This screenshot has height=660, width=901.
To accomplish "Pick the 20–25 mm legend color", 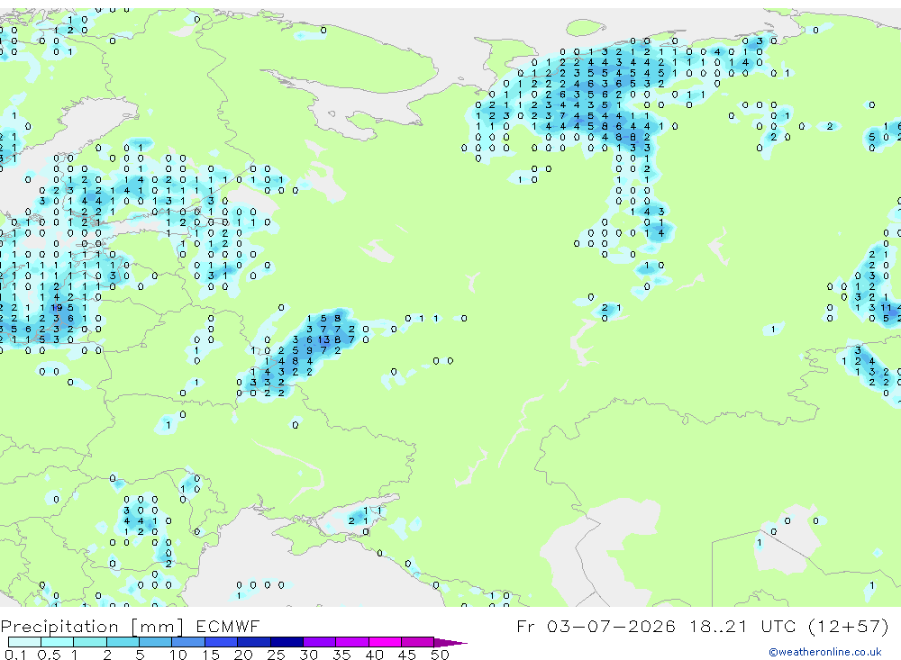I will tap(254, 642).
